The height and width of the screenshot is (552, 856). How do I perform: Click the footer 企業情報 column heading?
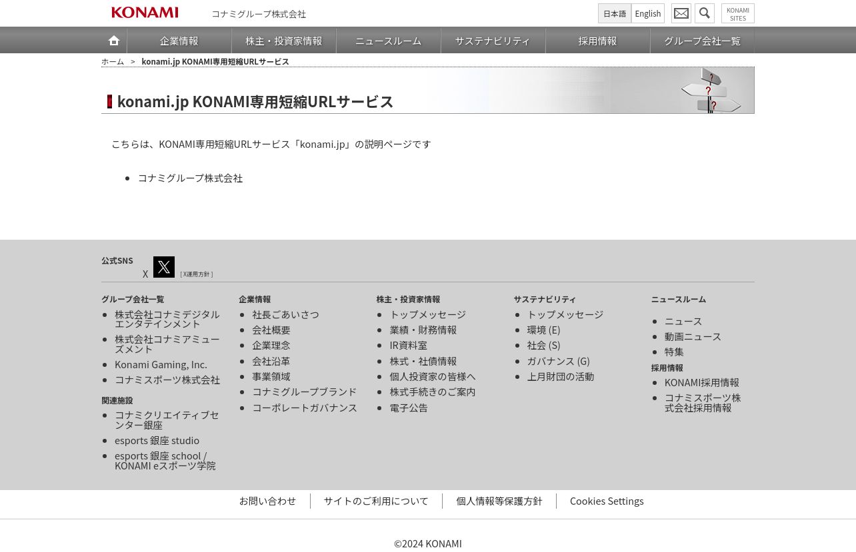coord(255,299)
